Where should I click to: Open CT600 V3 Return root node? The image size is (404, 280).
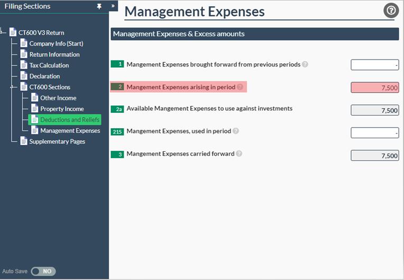(x=41, y=33)
